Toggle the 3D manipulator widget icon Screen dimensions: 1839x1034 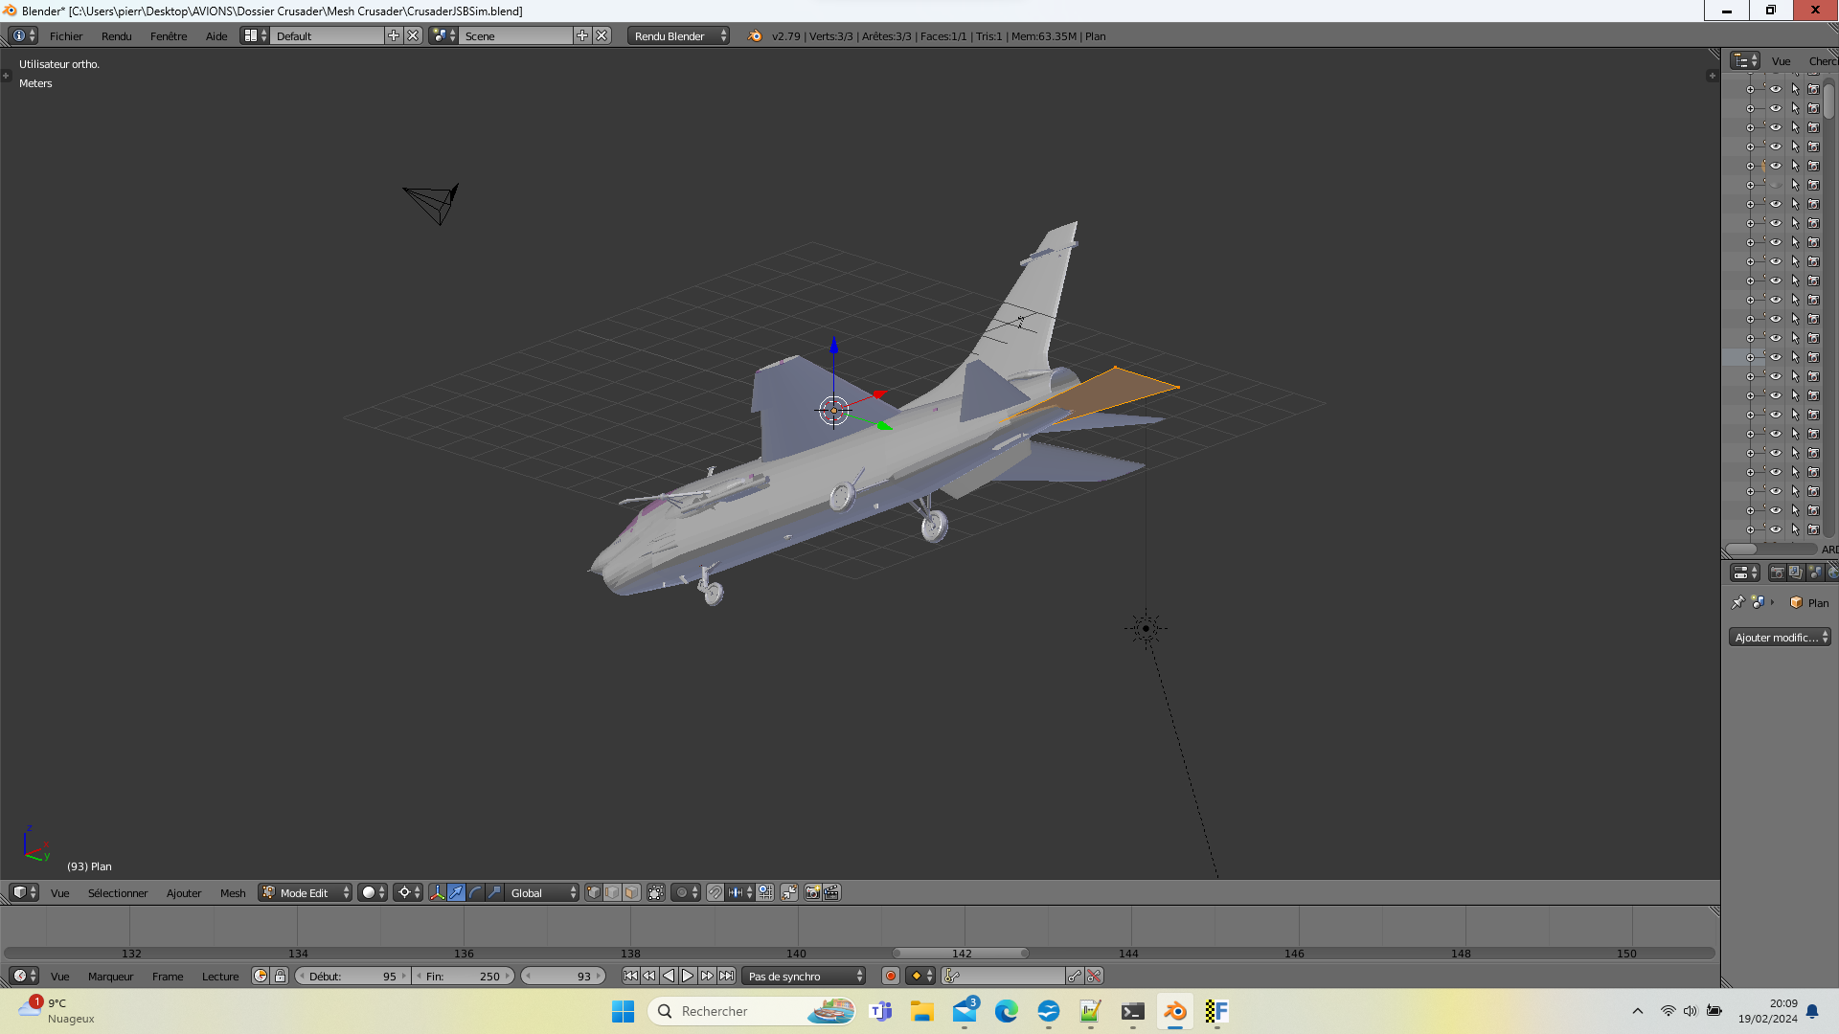point(438,892)
